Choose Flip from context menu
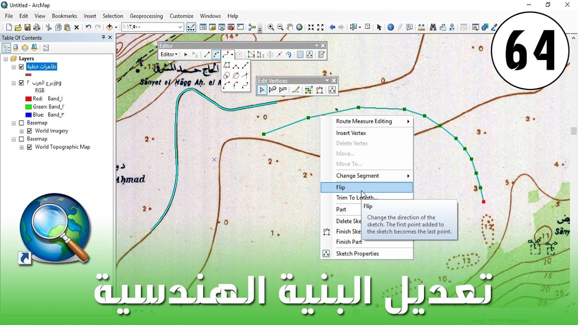578x325 pixels. (x=367, y=187)
